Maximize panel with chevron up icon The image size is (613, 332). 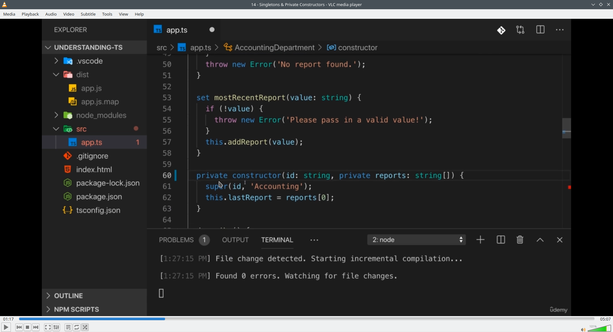(540, 240)
